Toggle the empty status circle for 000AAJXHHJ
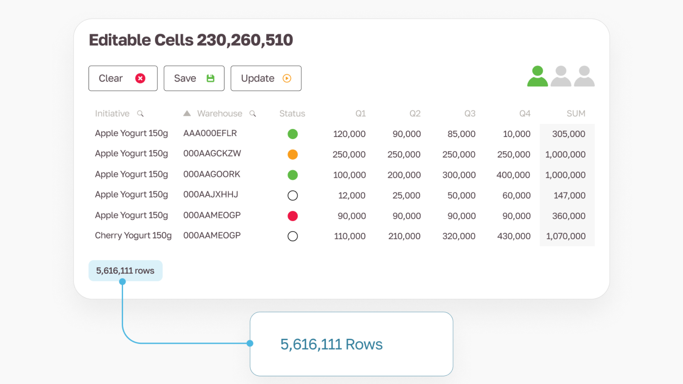 tap(292, 196)
